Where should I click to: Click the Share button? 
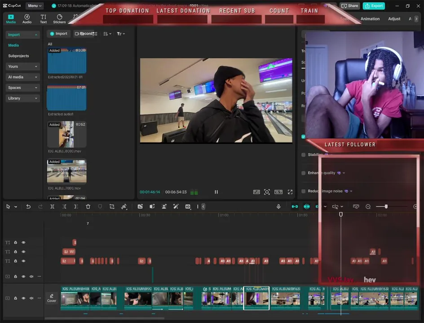pos(350,6)
